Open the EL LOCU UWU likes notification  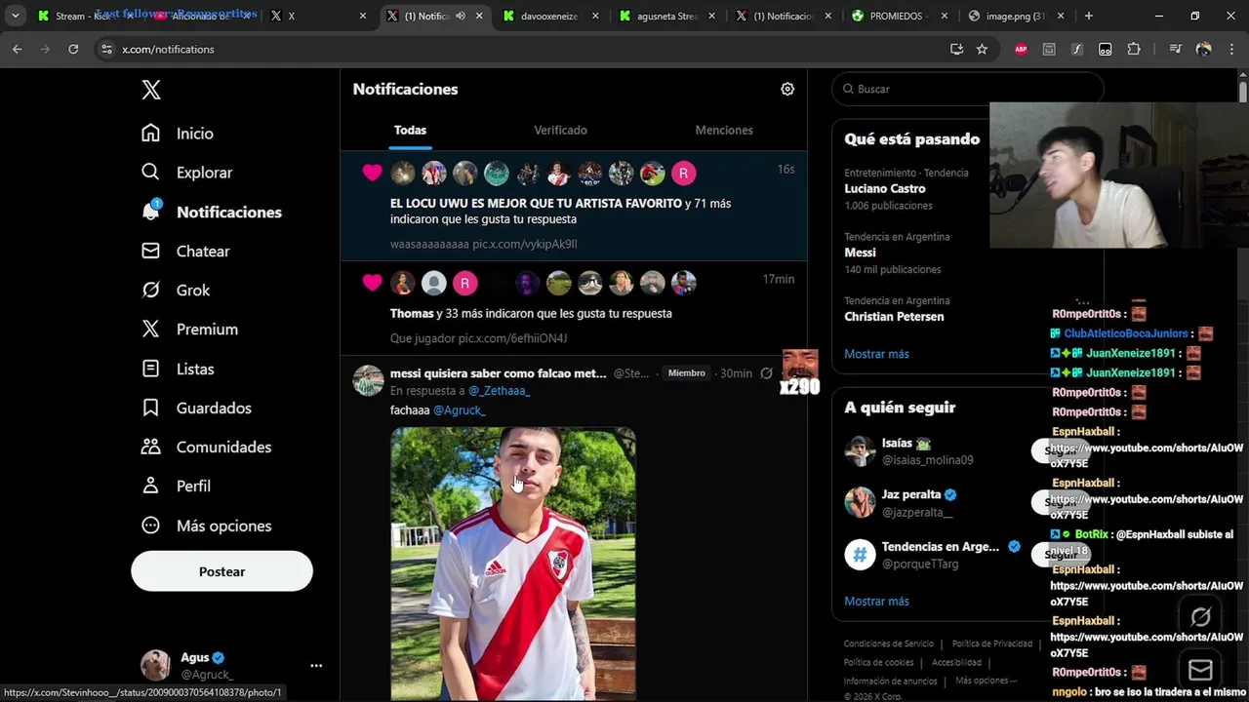pyautogui.click(x=574, y=206)
